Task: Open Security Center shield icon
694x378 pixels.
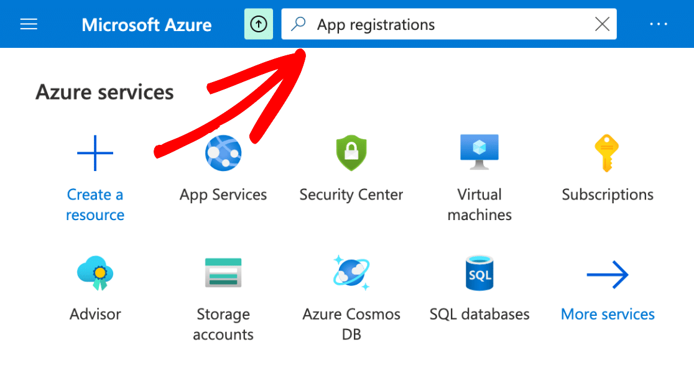Action: [x=351, y=153]
